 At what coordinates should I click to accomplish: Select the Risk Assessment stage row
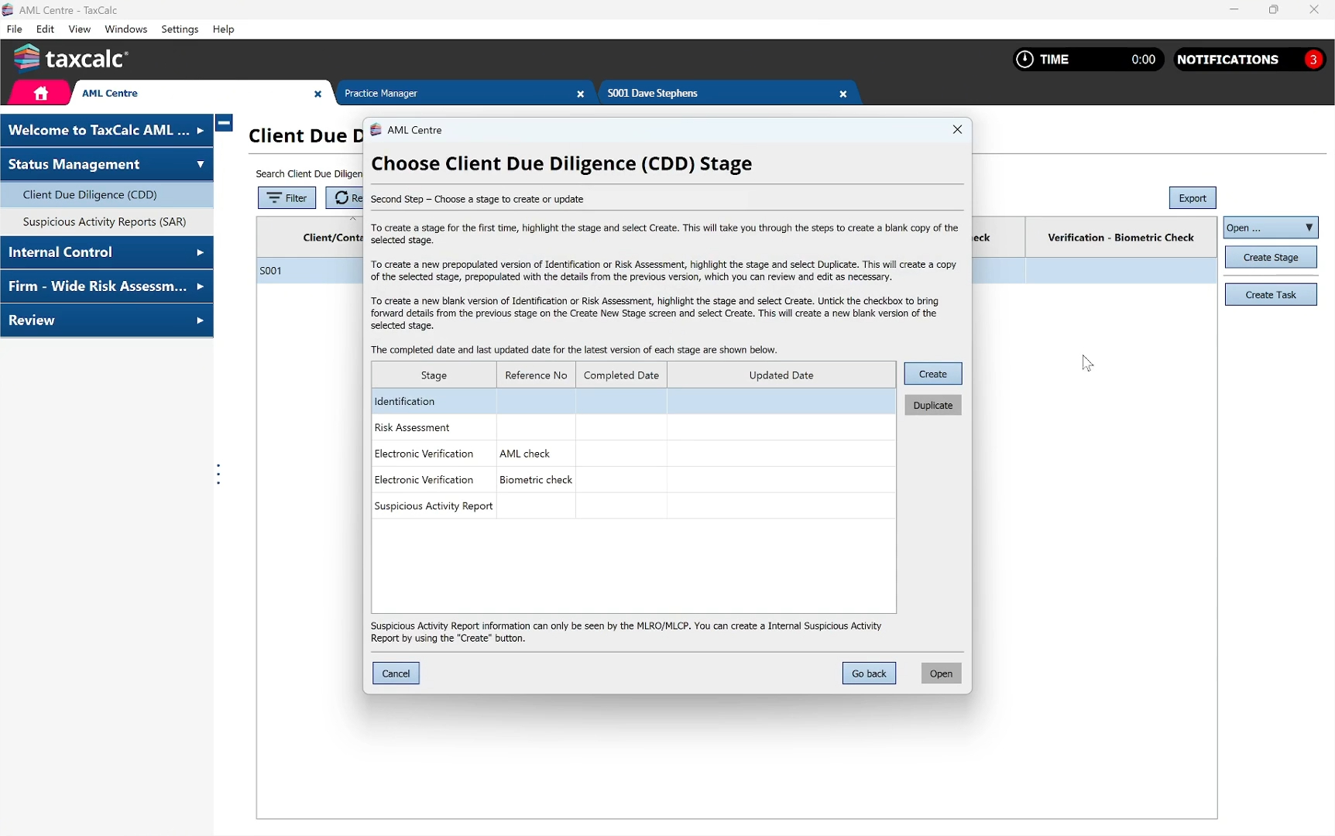click(633, 427)
